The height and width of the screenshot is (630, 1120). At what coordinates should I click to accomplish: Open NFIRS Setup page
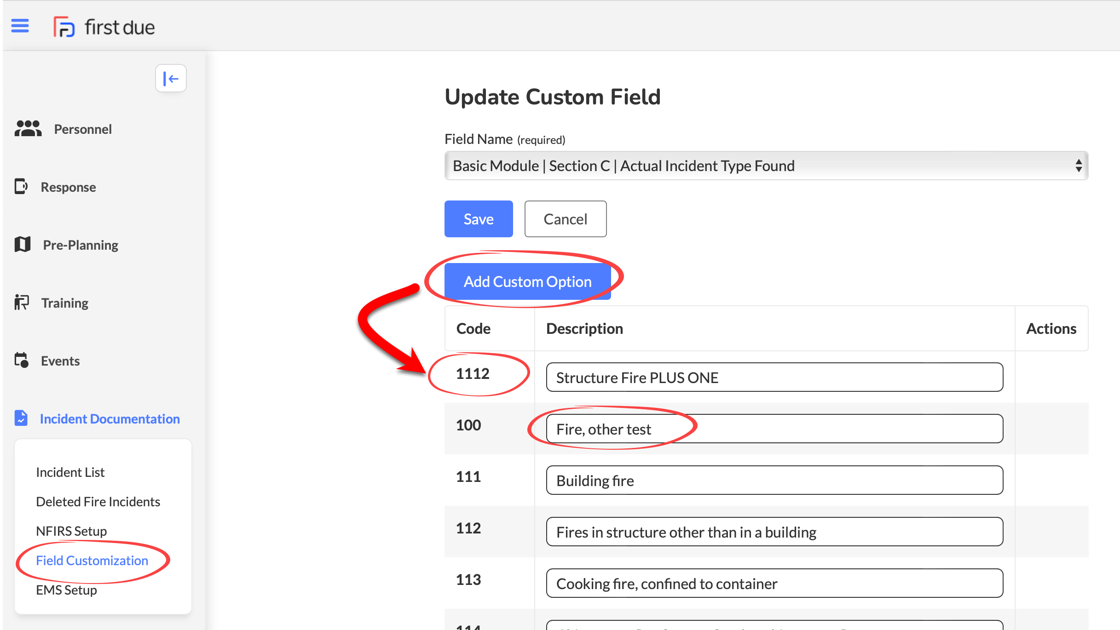point(71,531)
